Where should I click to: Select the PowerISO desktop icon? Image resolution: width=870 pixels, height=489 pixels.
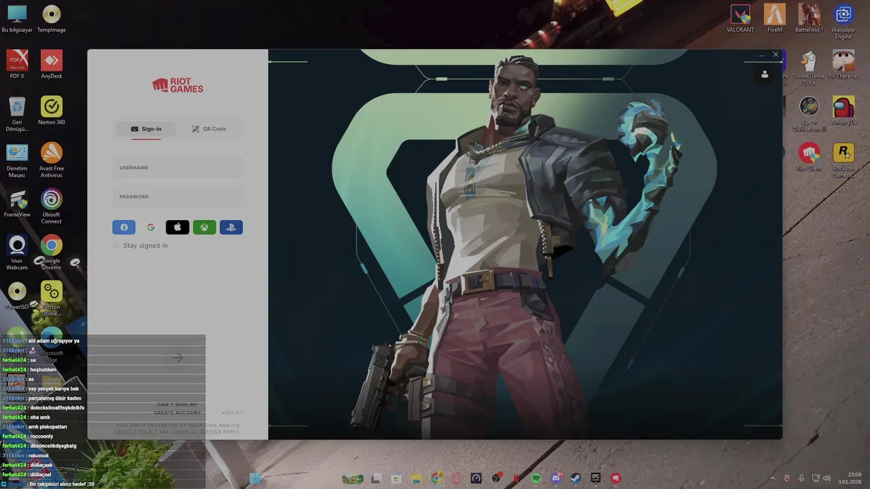(17, 295)
